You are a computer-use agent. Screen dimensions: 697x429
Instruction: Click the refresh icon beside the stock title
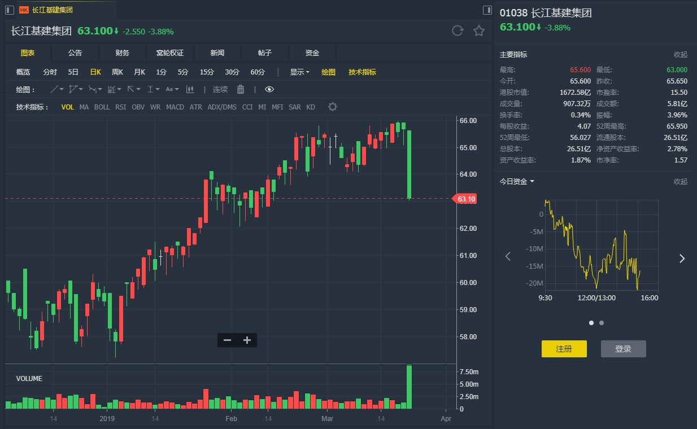458,30
